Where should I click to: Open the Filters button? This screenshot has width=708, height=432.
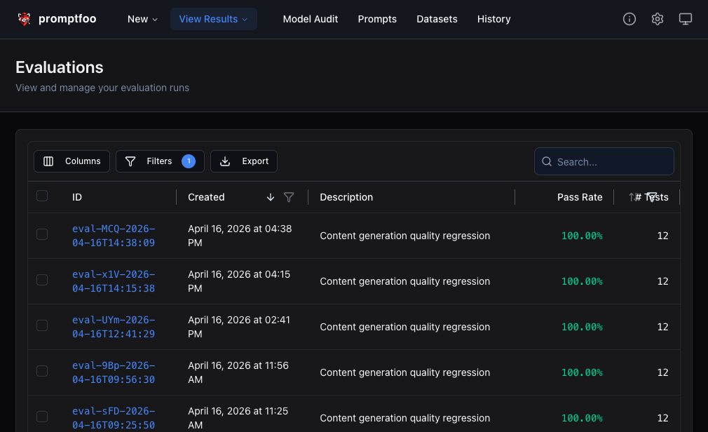[160, 161]
